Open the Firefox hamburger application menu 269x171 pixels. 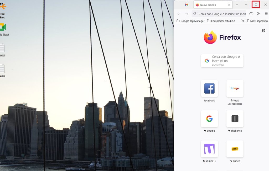pyautogui.click(x=266, y=14)
